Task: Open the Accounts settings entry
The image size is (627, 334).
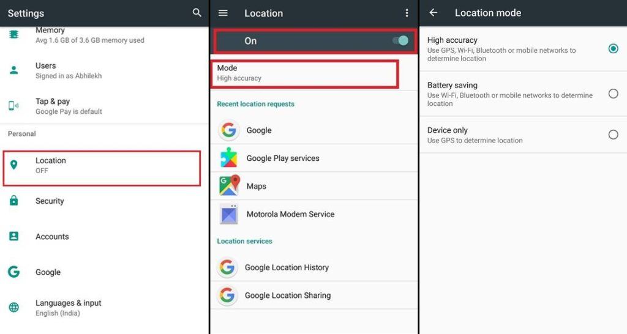Action: (x=52, y=237)
